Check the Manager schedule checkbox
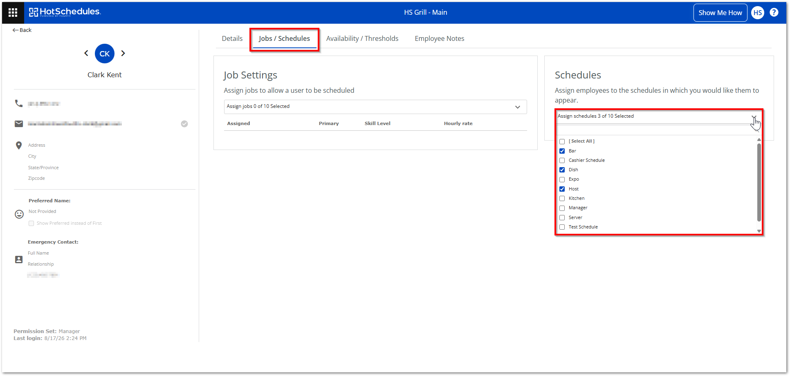This screenshot has width=790, height=376. pos(562,208)
